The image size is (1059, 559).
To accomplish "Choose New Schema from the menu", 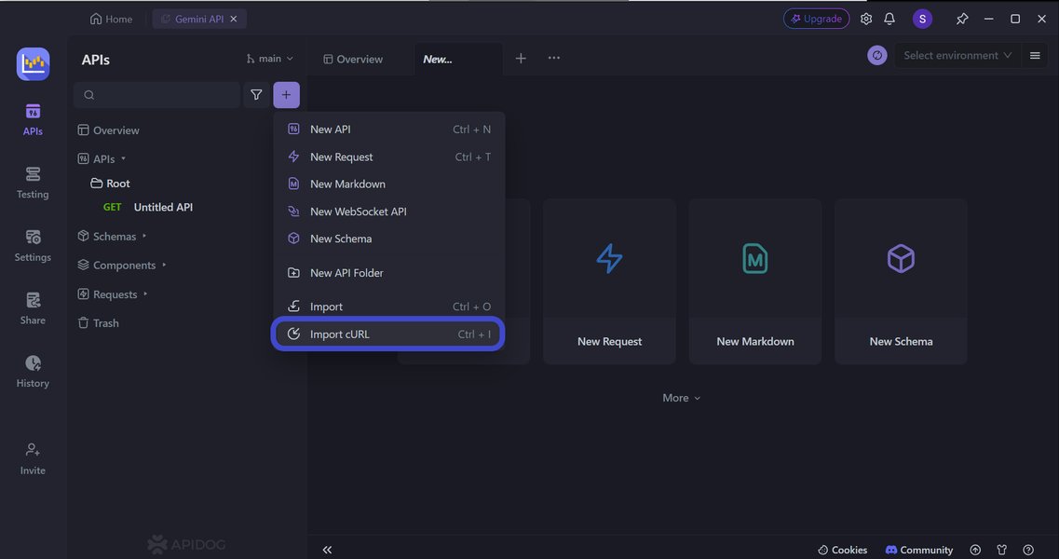I will (x=389, y=239).
